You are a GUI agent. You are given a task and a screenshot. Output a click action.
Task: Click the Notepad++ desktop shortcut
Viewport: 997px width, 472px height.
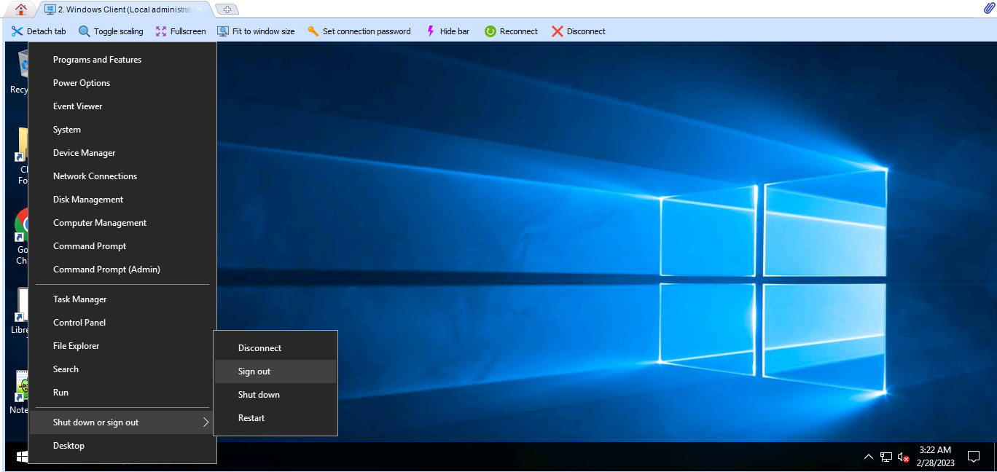20,393
